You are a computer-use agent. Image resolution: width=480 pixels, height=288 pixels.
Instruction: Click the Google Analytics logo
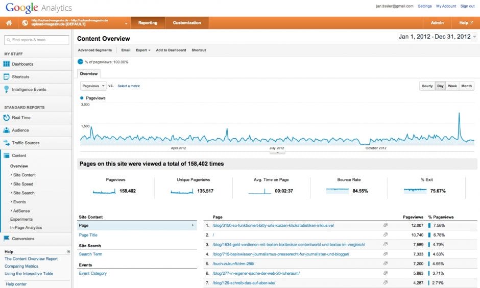[39, 8]
